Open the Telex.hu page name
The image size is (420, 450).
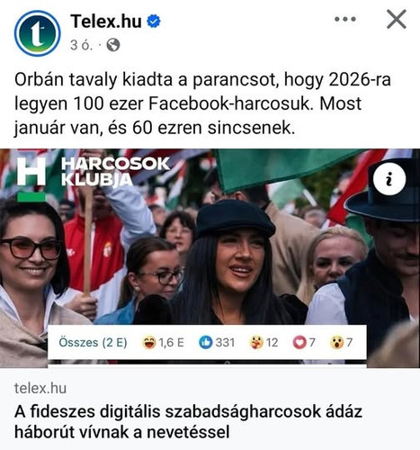(106, 22)
